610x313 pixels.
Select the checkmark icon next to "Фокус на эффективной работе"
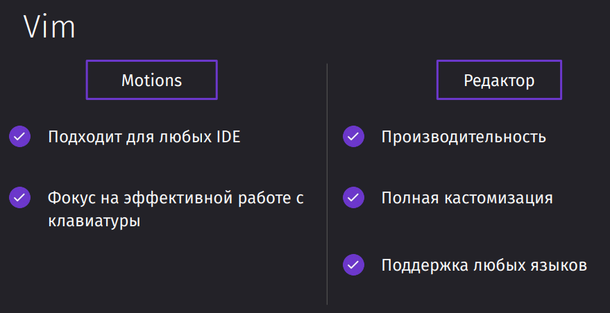point(20,198)
